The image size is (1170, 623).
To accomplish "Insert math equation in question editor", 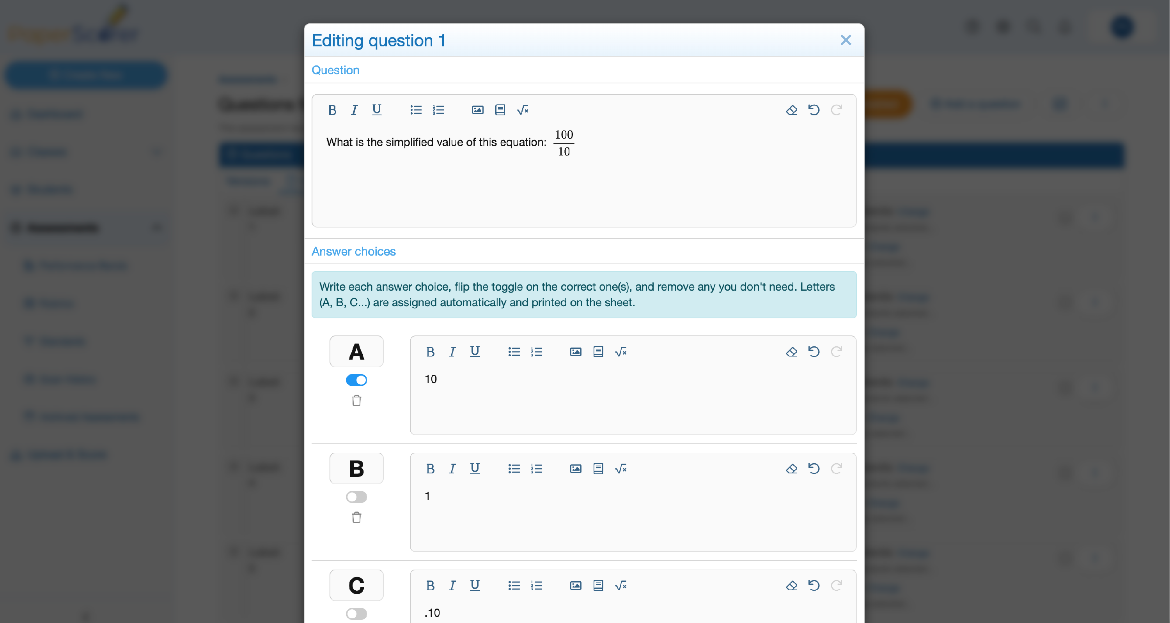I will tap(522, 110).
